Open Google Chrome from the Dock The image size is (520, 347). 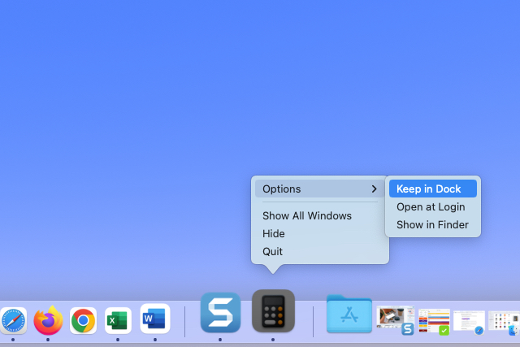83,320
